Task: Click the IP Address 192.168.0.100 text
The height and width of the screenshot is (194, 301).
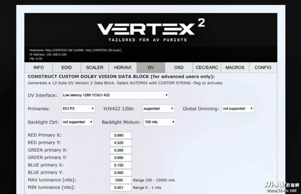Action: click(48, 54)
